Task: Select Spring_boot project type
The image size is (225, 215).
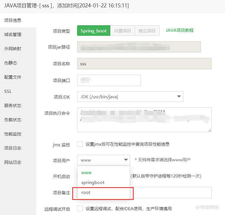Action: (94, 31)
